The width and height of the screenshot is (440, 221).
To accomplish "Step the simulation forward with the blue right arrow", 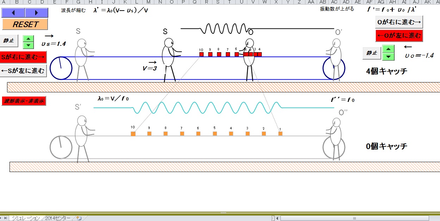I will (x=37, y=13).
